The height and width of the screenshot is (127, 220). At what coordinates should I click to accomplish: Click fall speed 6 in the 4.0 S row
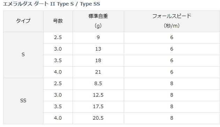click(172, 72)
